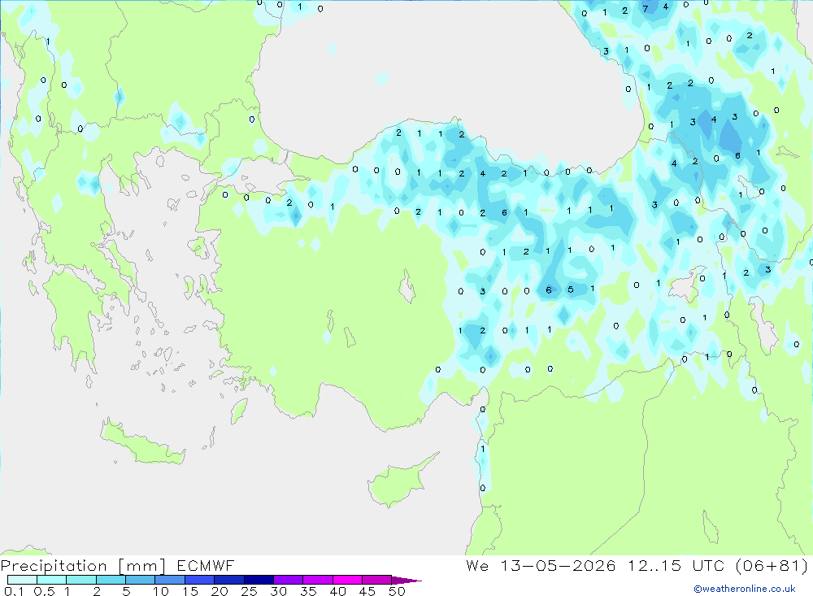Select the 0.1–0.5 mm palest legend swatch

[x=22, y=580]
